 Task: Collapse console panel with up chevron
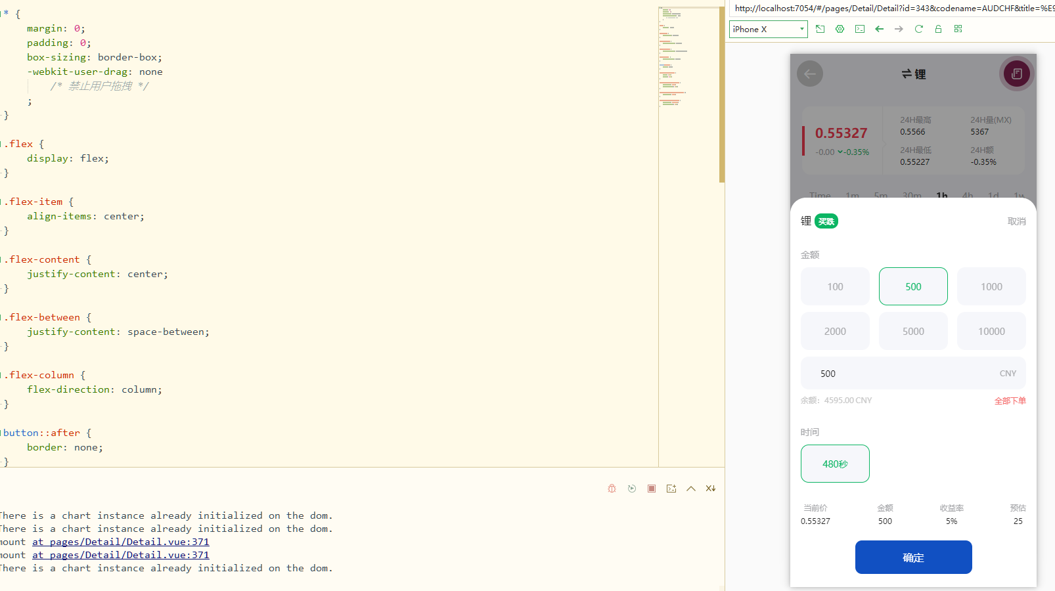[690, 489]
